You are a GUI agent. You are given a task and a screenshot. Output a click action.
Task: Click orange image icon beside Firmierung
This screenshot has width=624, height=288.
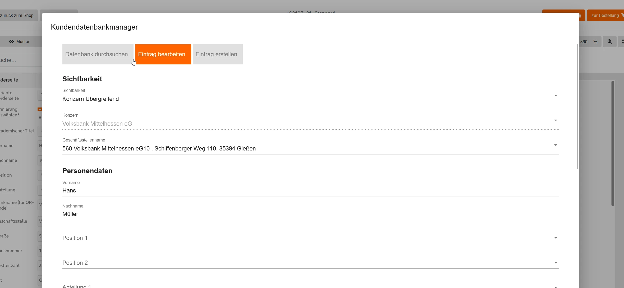coord(40,109)
